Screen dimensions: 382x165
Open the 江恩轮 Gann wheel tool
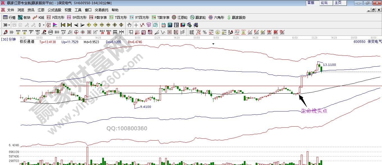coord(180,17)
